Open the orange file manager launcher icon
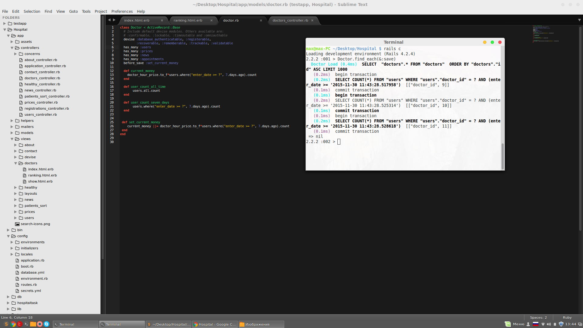This screenshot has height=328, width=583. click(x=33, y=324)
